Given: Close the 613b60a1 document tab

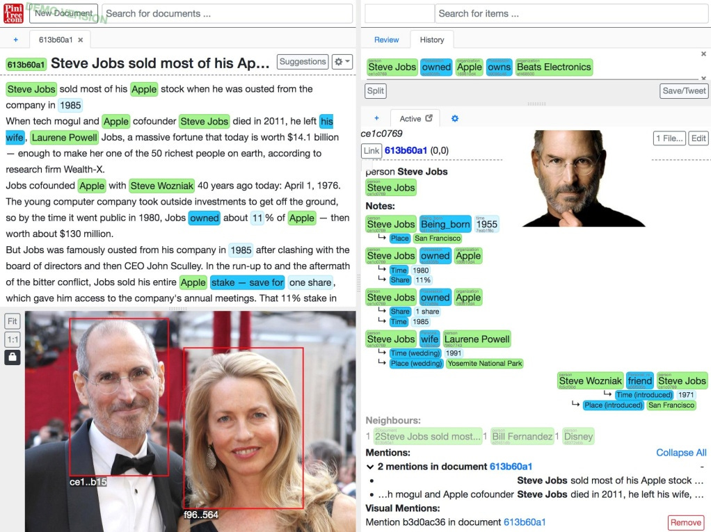Looking at the screenshot, I should tap(81, 40).
